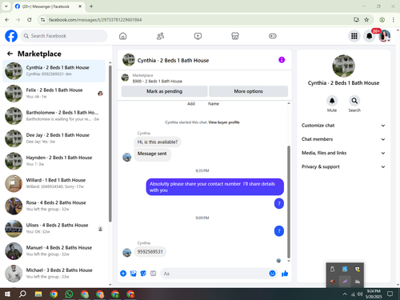The height and width of the screenshot is (300, 400).
Task: Expand Chat members section
Action: click(x=343, y=139)
